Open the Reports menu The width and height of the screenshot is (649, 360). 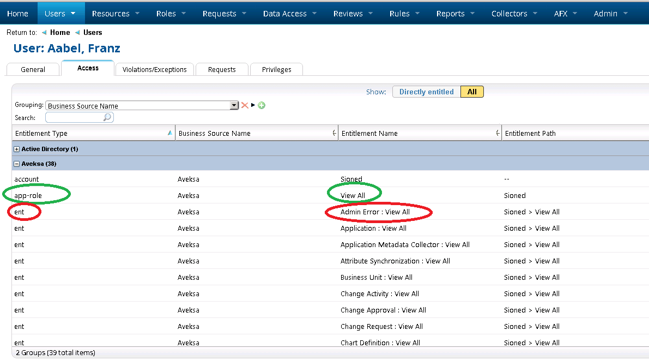pyautogui.click(x=451, y=13)
